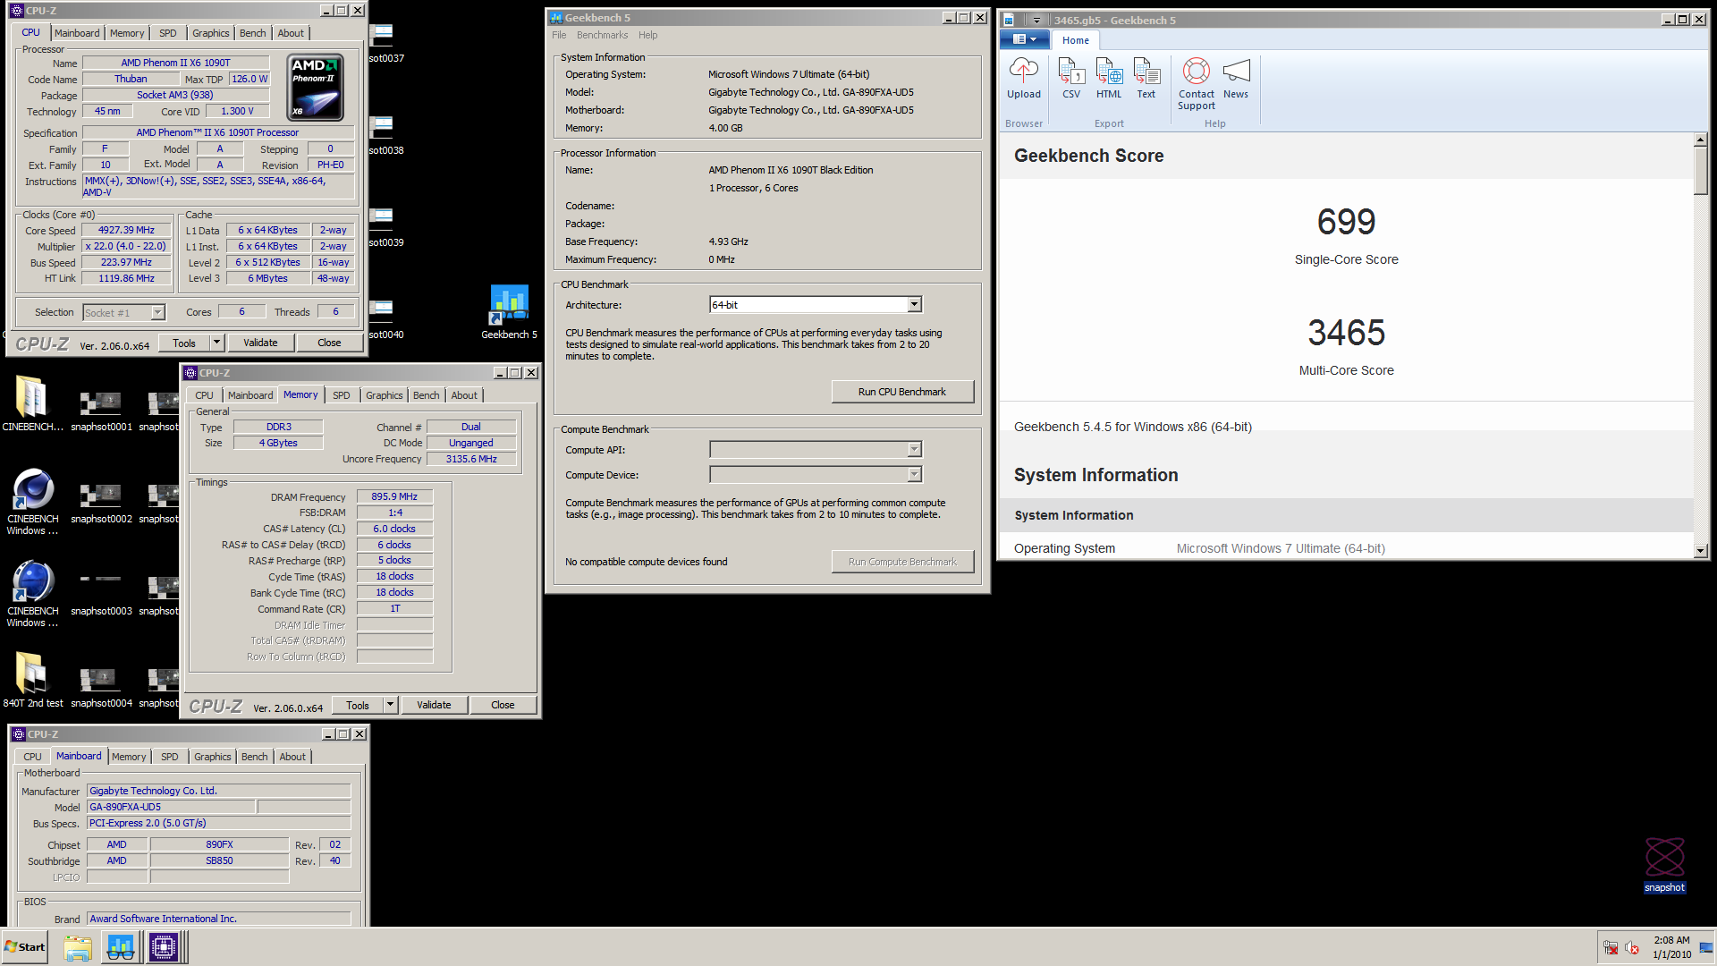Image resolution: width=1717 pixels, height=966 pixels.
Task: Switch to Geekbench taskbar button
Action: pyautogui.click(x=121, y=947)
